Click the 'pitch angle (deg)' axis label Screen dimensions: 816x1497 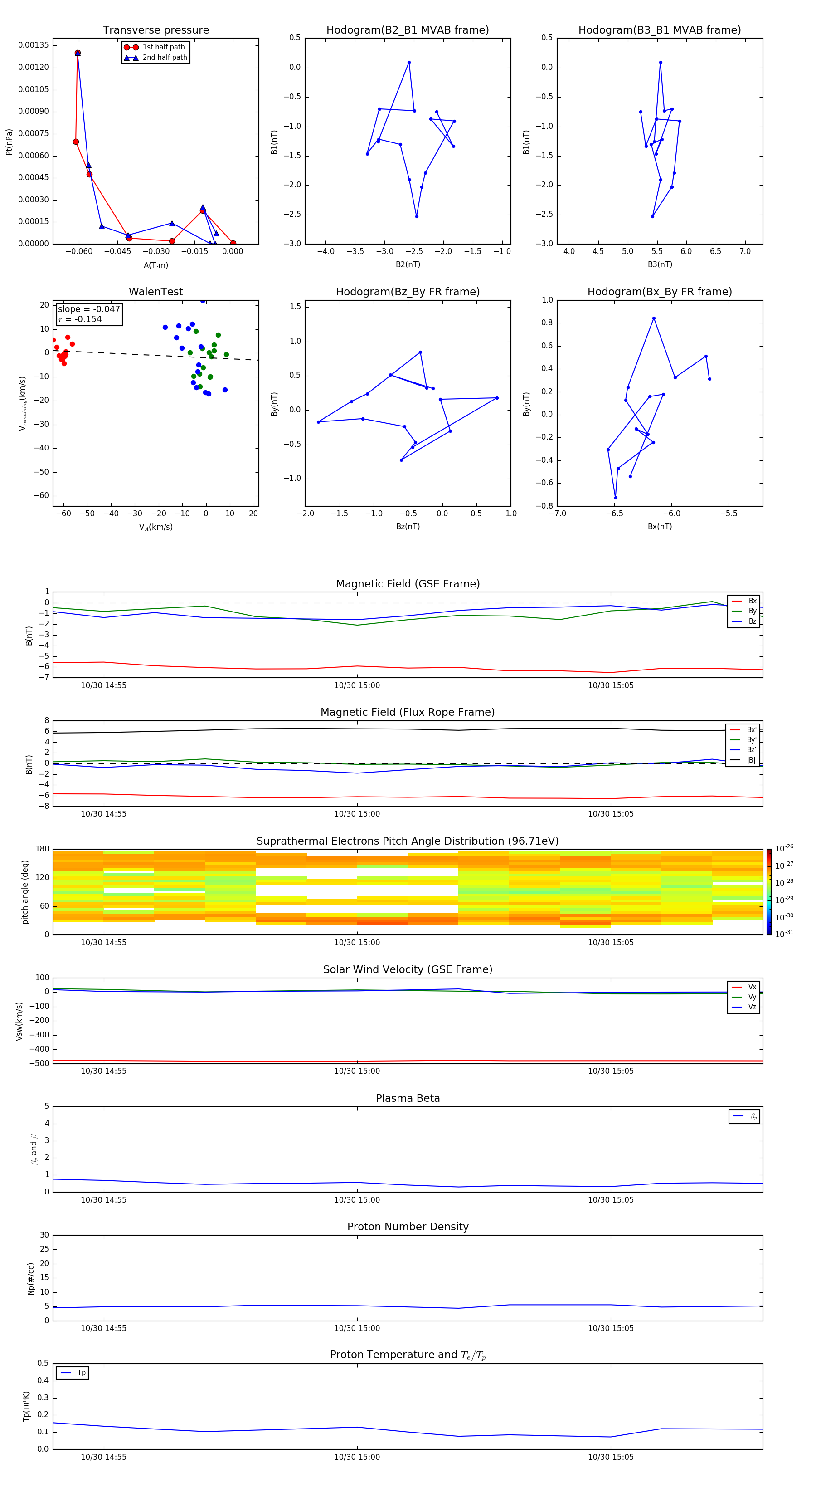point(25,892)
